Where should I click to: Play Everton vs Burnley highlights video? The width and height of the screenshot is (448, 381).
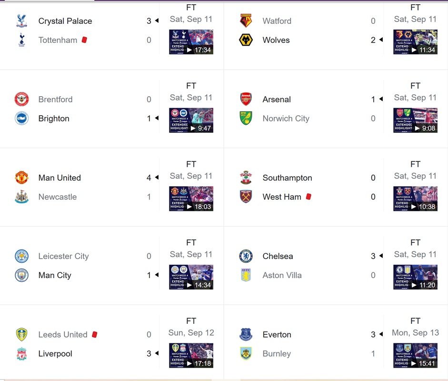click(x=415, y=355)
